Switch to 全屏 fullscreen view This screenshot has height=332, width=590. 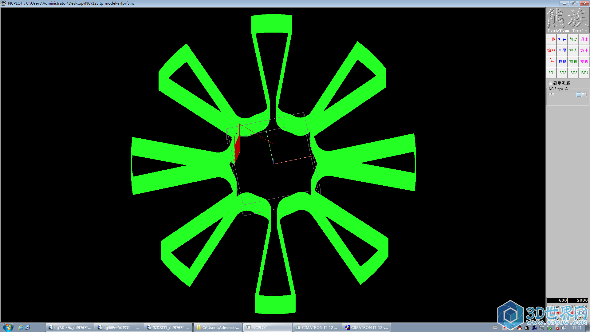click(x=562, y=50)
